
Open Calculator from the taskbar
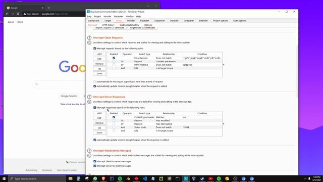79,178
